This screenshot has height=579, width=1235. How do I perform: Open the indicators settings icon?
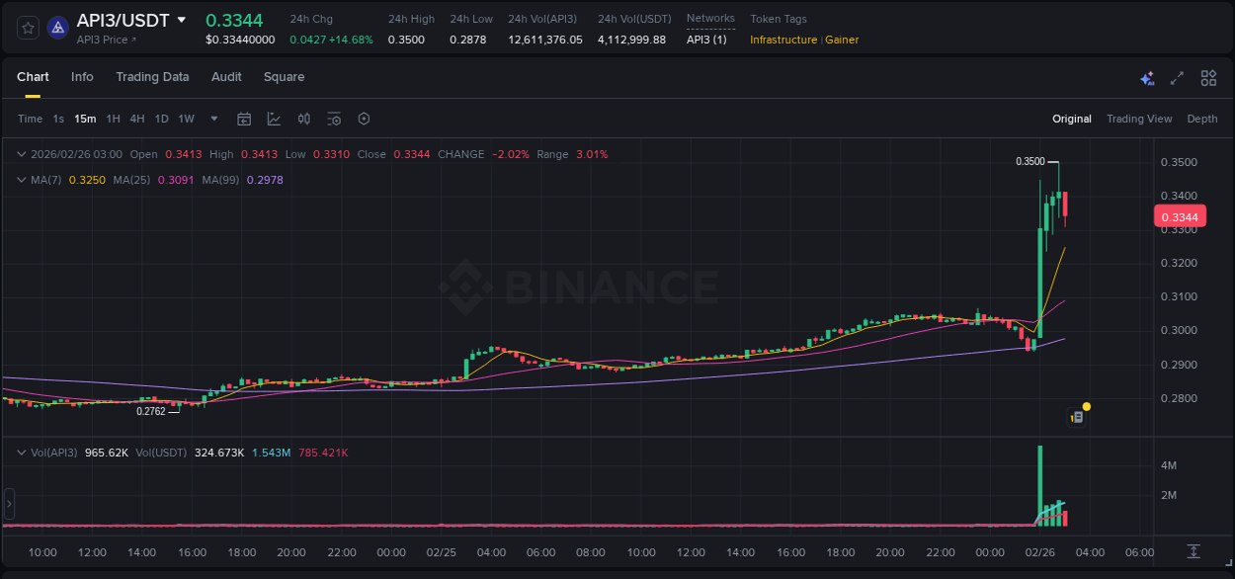(x=333, y=119)
